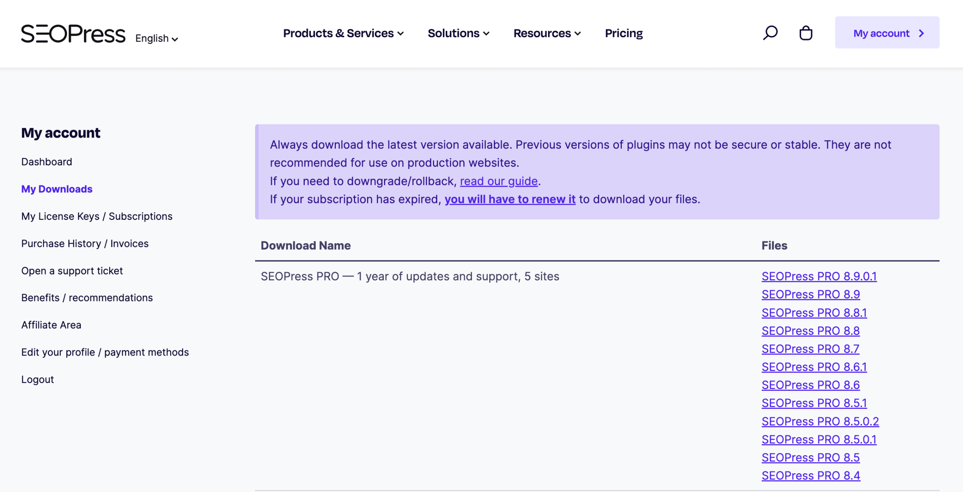Open the Affiliate Area
963x492 pixels.
point(51,325)
